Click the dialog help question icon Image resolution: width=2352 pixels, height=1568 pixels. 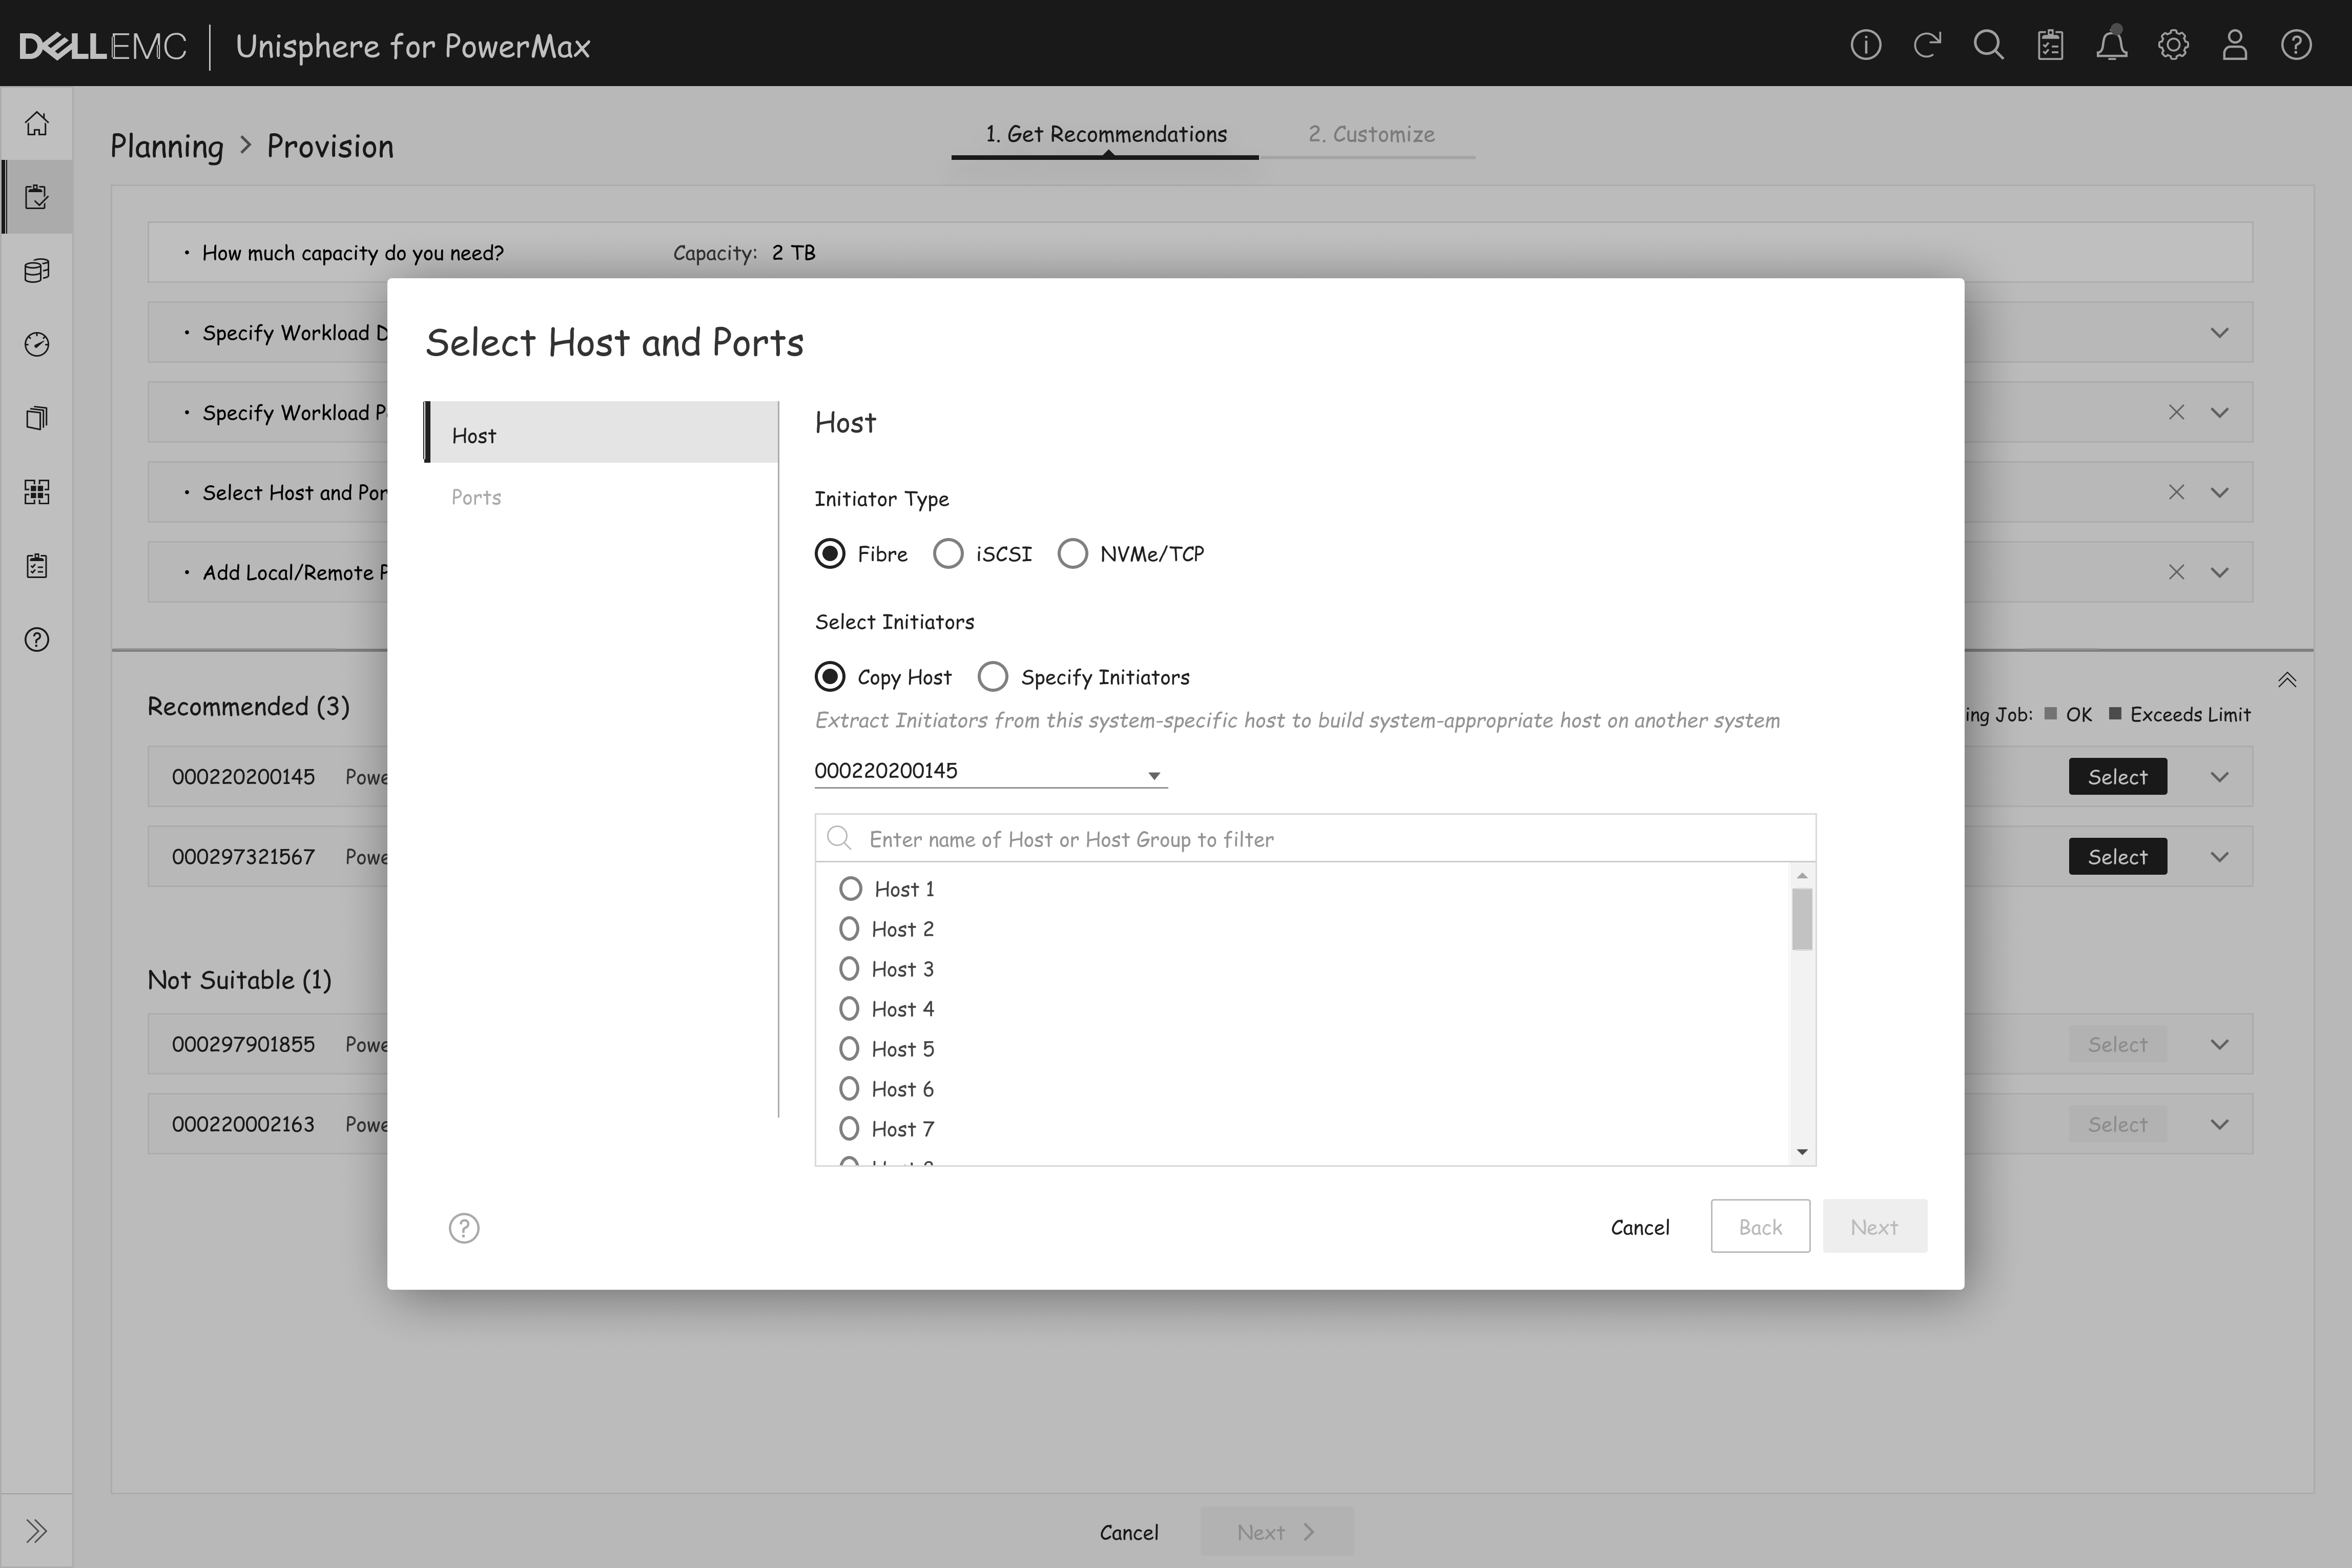point(464,1228)
